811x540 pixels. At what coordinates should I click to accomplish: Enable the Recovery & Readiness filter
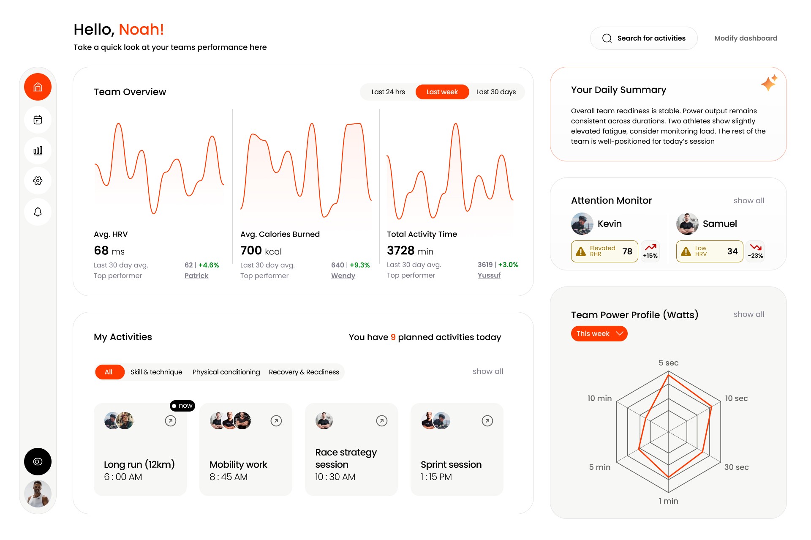[304, 372]
